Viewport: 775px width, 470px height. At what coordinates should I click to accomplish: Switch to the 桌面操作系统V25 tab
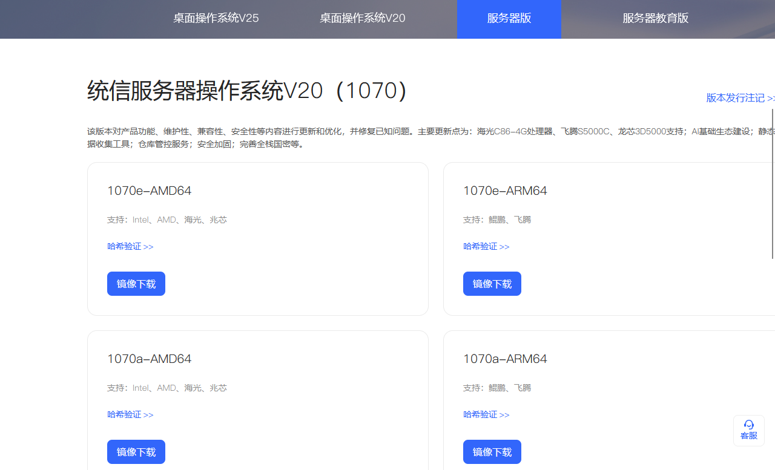[216, 18]
